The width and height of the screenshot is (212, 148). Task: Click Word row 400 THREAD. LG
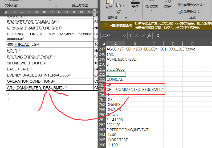(50, 44)
